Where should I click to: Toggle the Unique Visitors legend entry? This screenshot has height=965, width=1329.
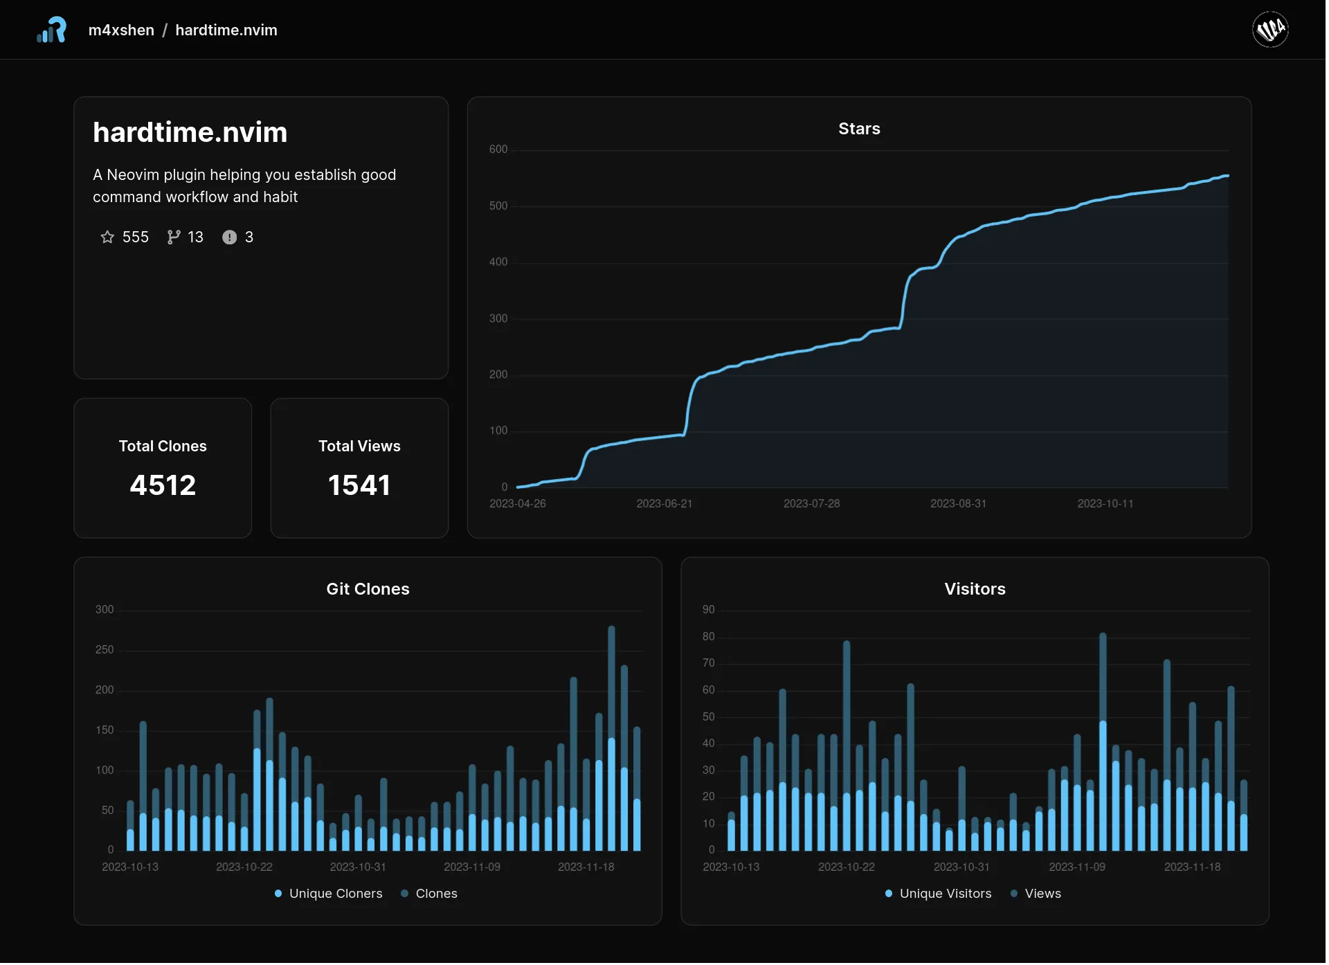[x=940, y=895]
